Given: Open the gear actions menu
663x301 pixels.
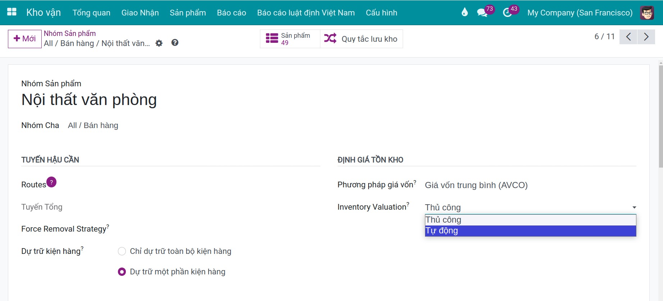Looking at the screenshot, I should pyautogui.click(x=159, y=43).
